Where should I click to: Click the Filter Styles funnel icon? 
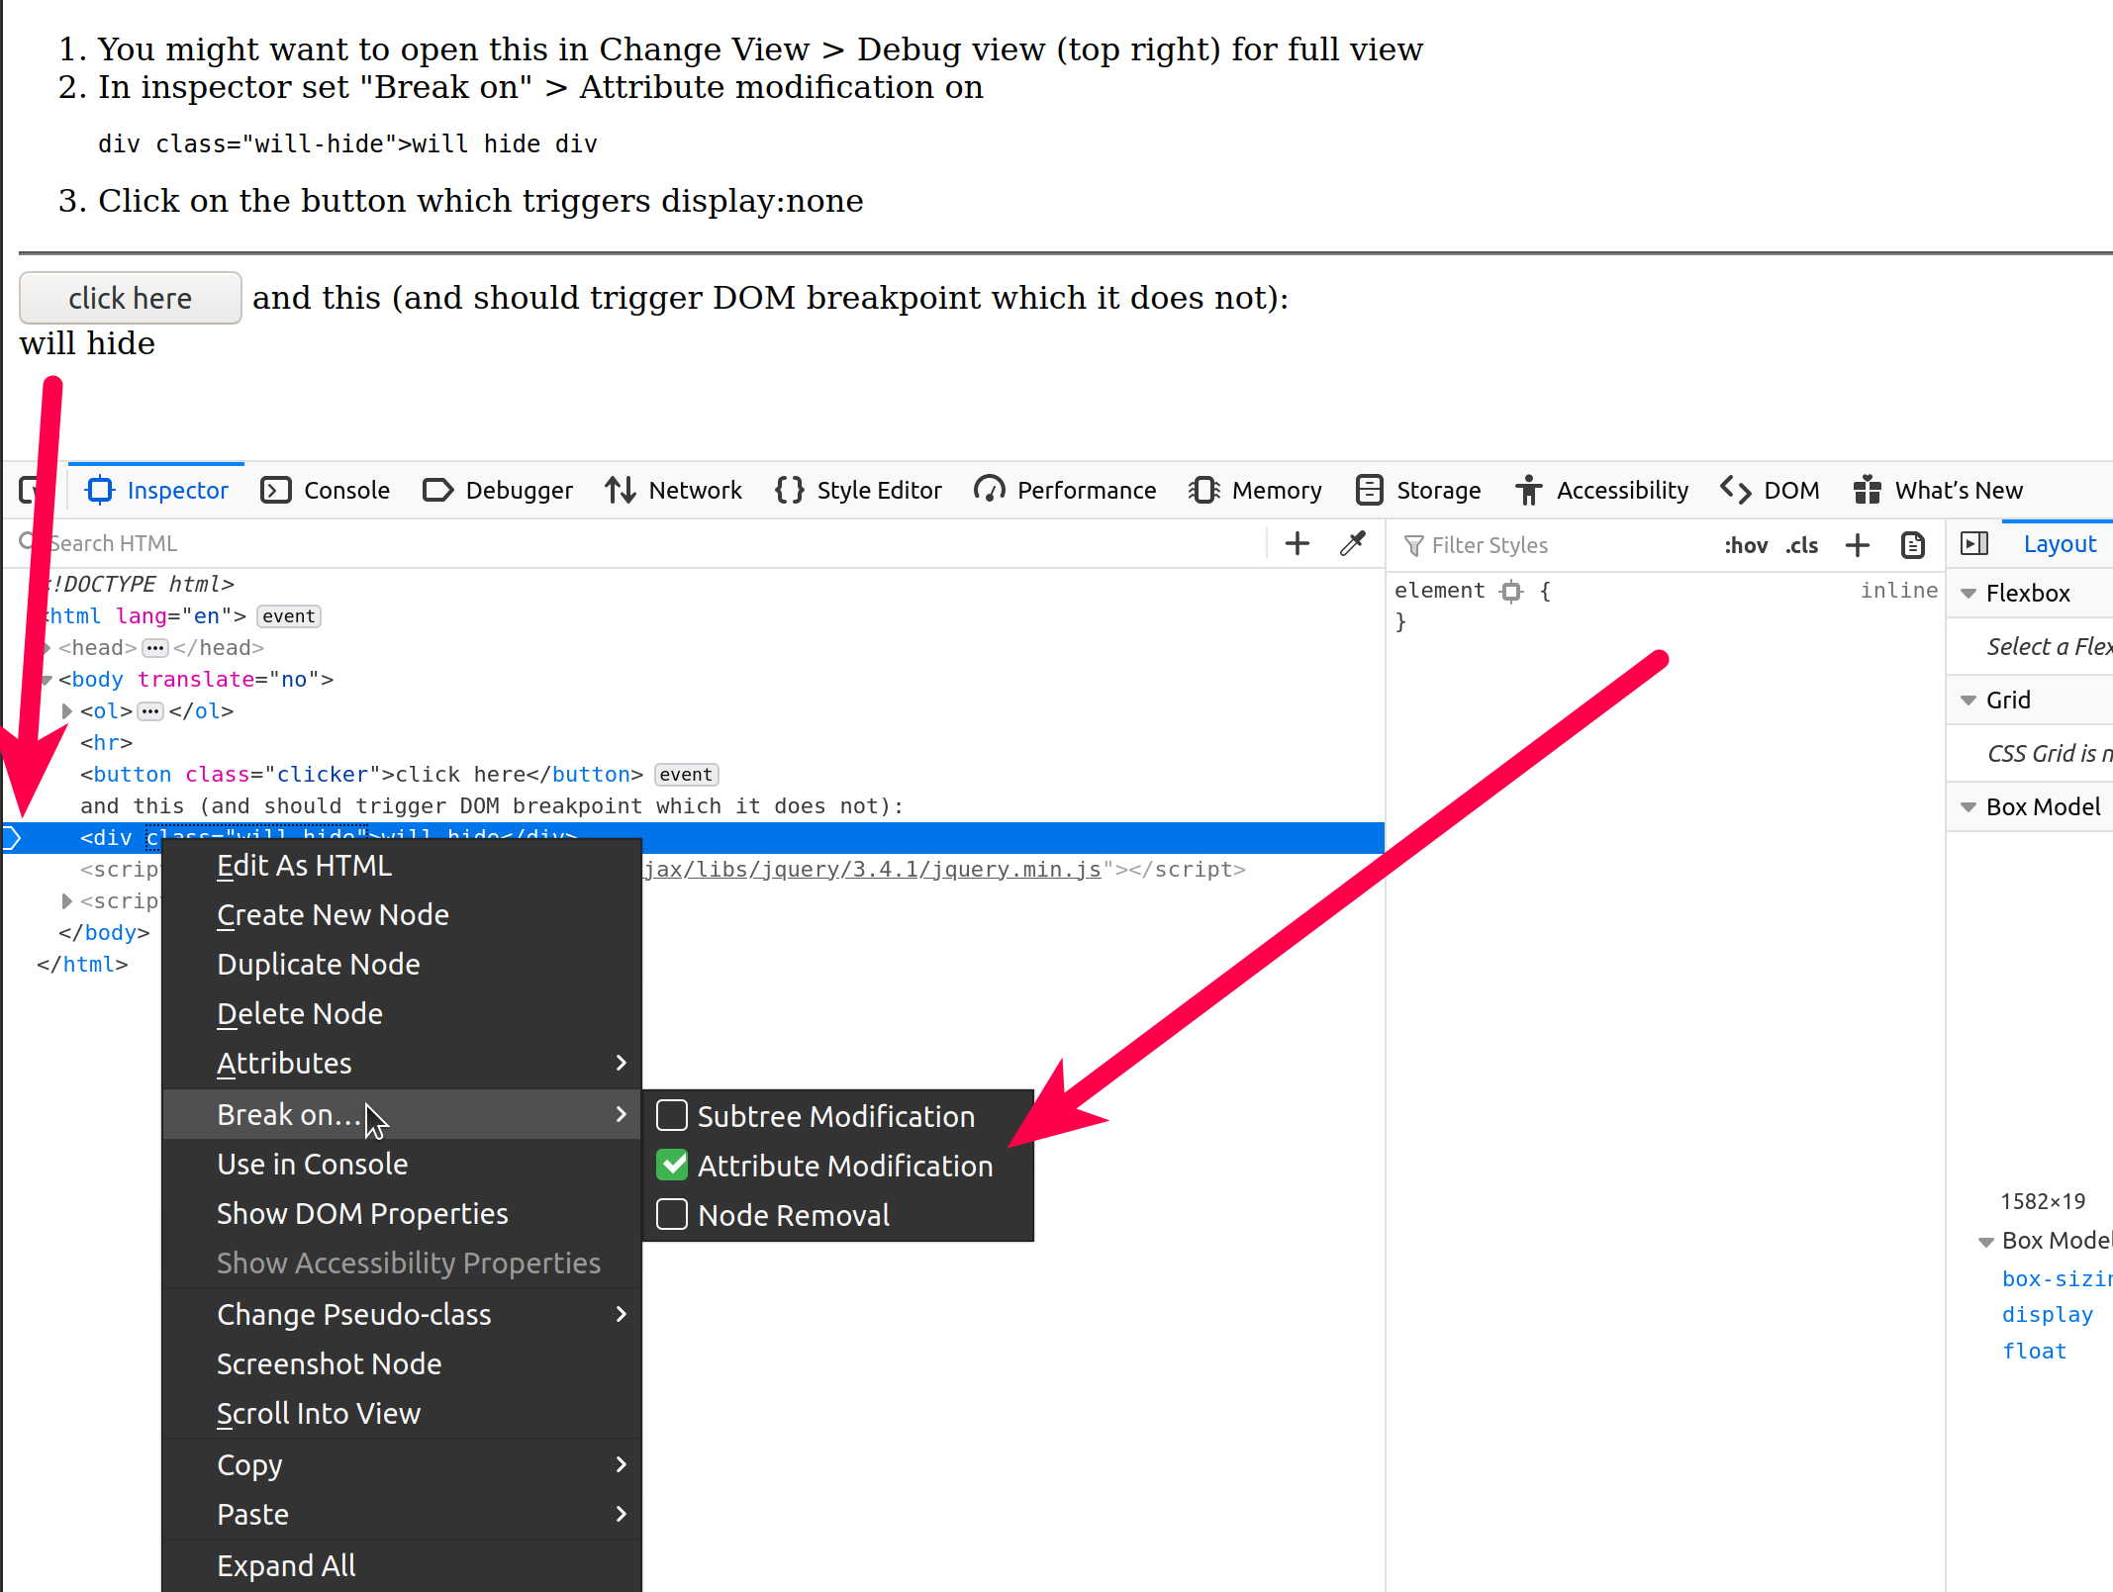[1413, 545]
